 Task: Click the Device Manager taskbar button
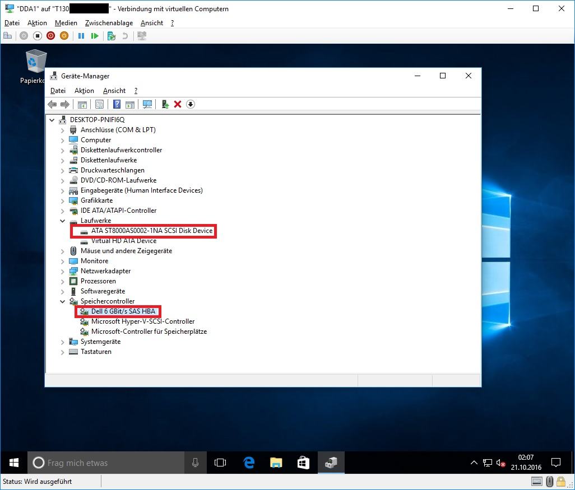tap(331, 463)
